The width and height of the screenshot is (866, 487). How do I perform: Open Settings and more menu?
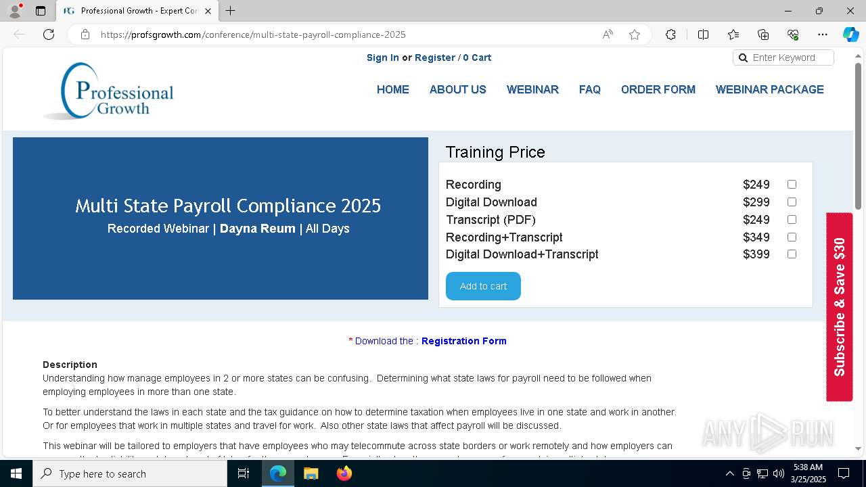click(823, 34)
